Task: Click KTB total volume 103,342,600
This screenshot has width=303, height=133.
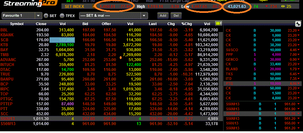Action: (x=207, y=45)
